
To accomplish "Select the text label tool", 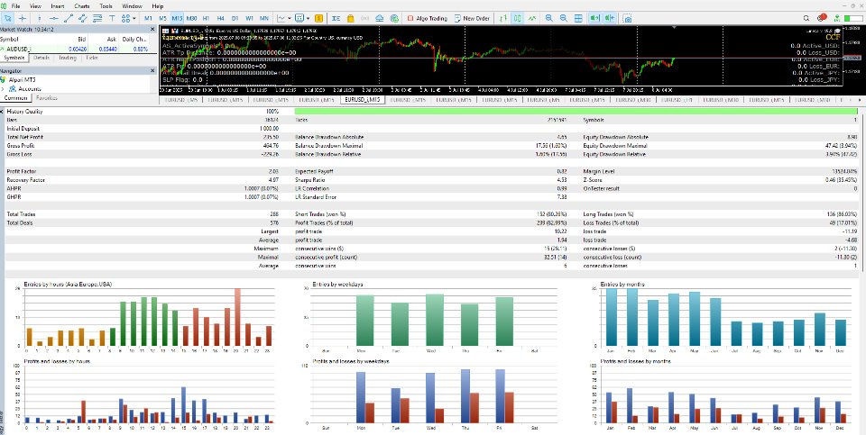I will (x=112, y=18).
